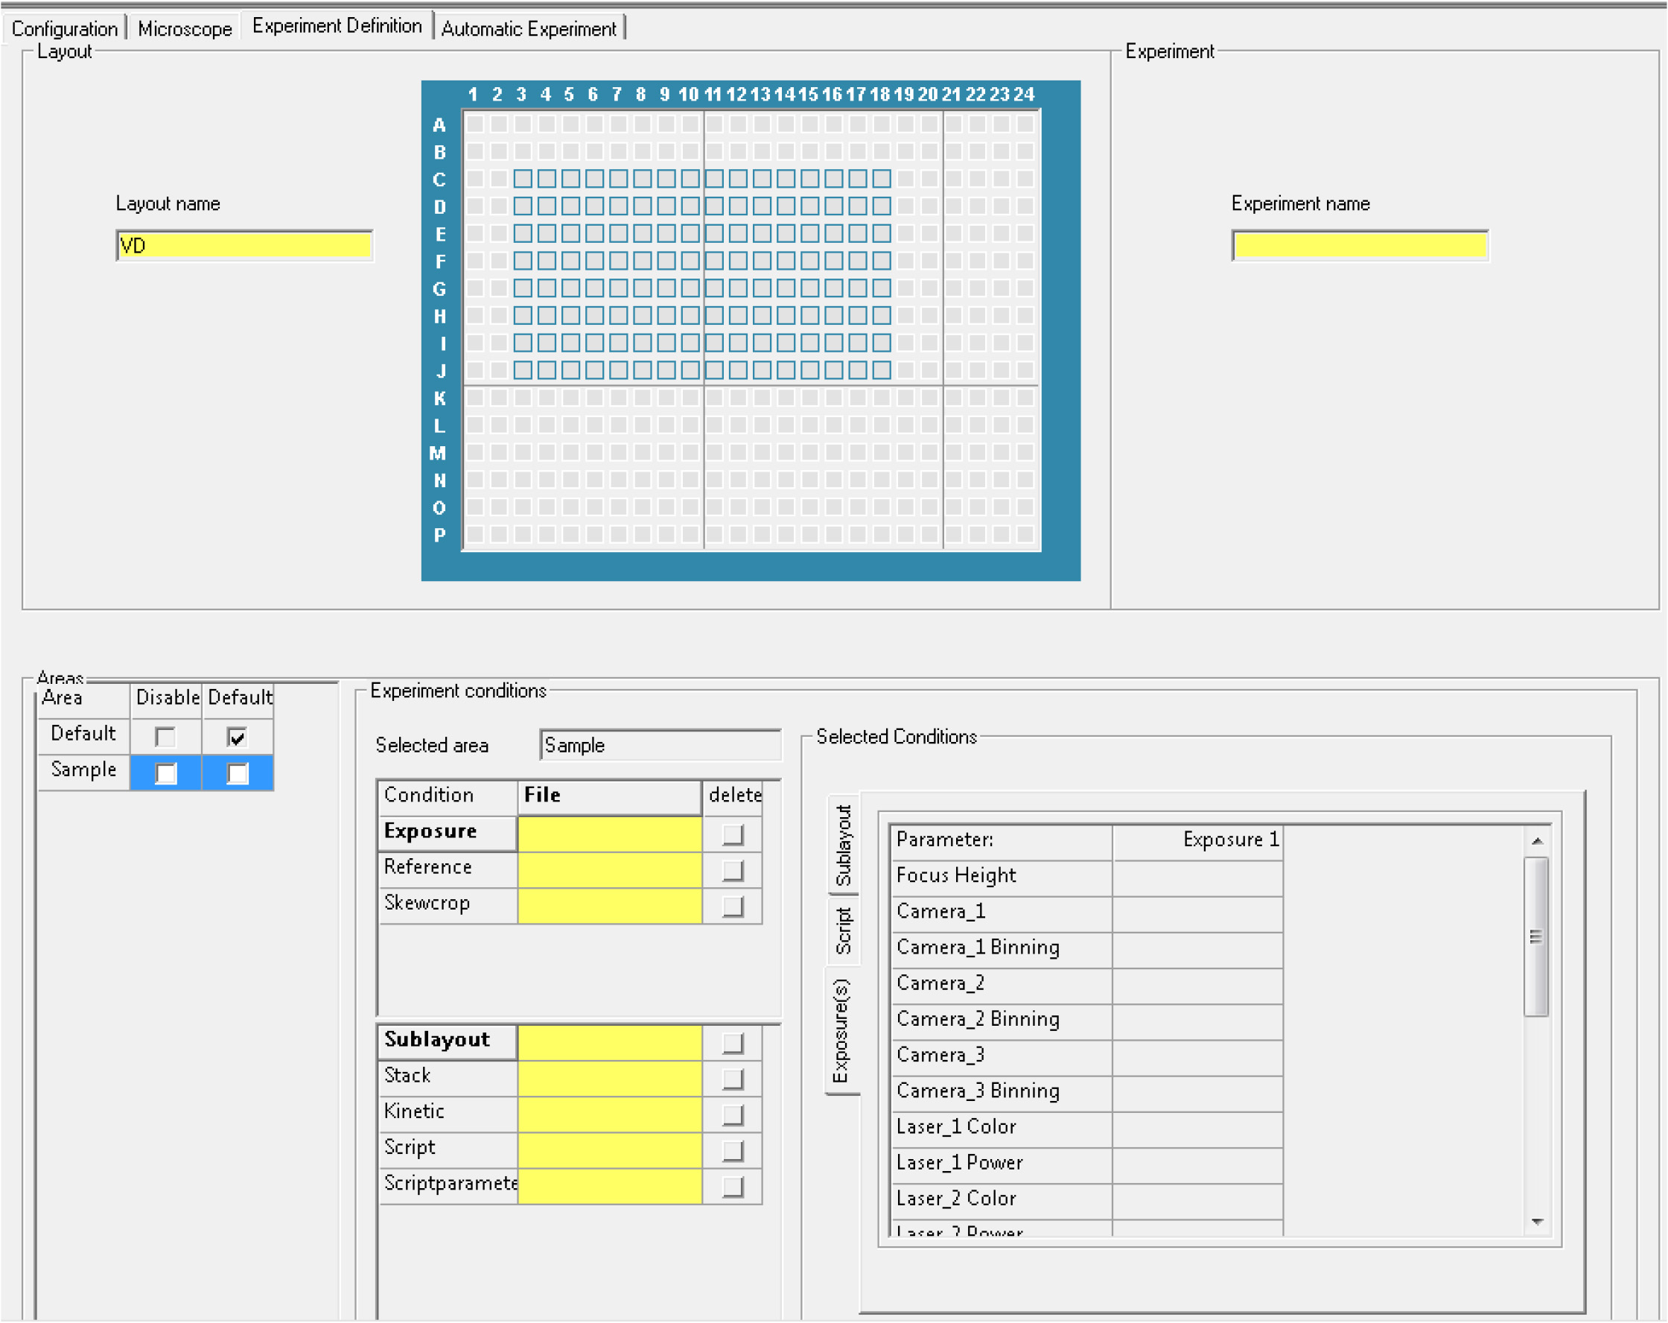Open the vertical Script tab
This screenshot has height=1323, width=1668.
coord(842,930)
